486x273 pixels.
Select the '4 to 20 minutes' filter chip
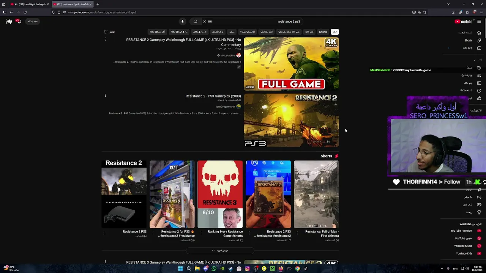[179, 32]
